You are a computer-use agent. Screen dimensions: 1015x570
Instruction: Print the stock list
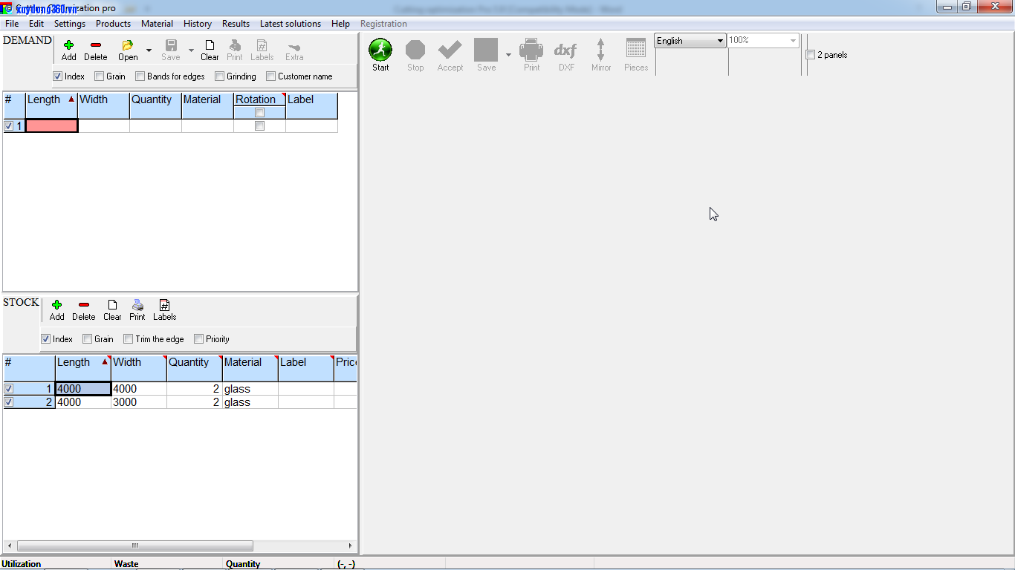pyautogui.click(x=137, y=309)
